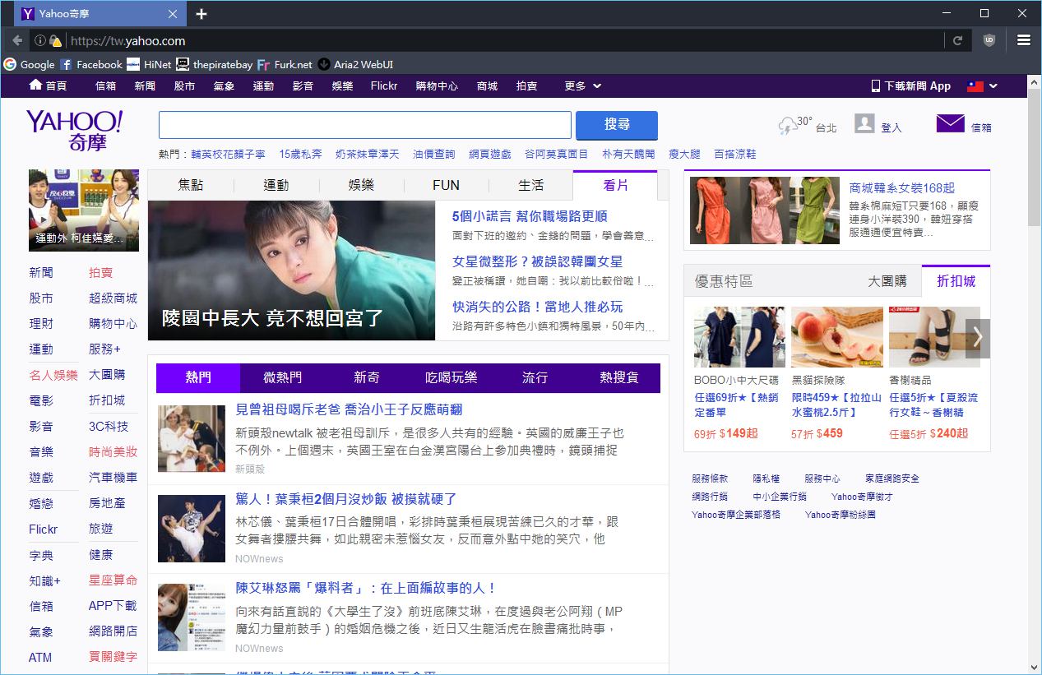Show next deals with carousel right arrow
This screenshot has width=1042, height=675.
tap(977, 337)
